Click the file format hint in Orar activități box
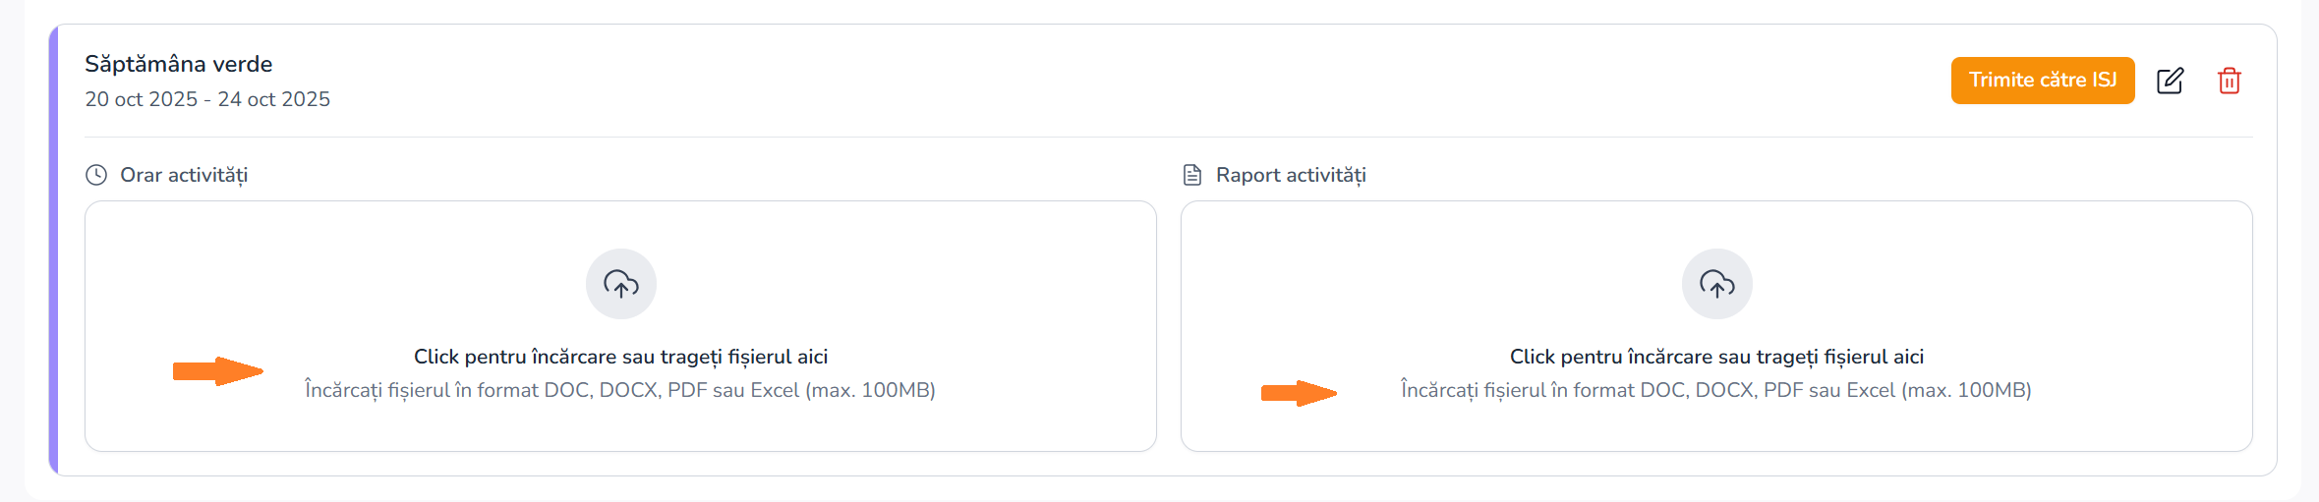 [x=620, y=390]
